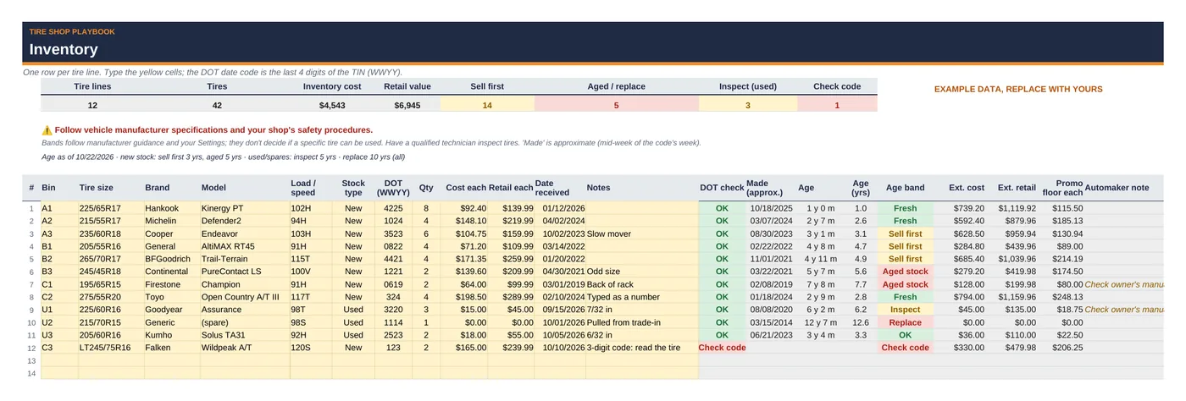Click the 'EXAMPLE DATA, REPLACE WITH YOURS' note
Screen dimensions: 1186x401
pyautogui.click(x=1018, y=89)
